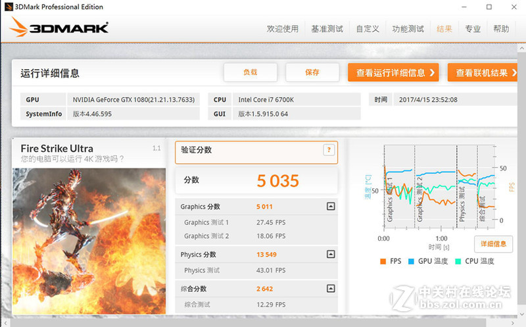Click the 保存 button
Screen dimensions: 526x327
pos(312,72)
